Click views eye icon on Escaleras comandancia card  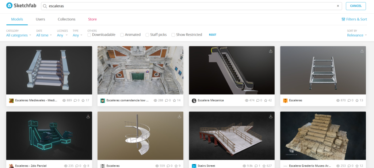pyautogui.click(x=155, y=101)
